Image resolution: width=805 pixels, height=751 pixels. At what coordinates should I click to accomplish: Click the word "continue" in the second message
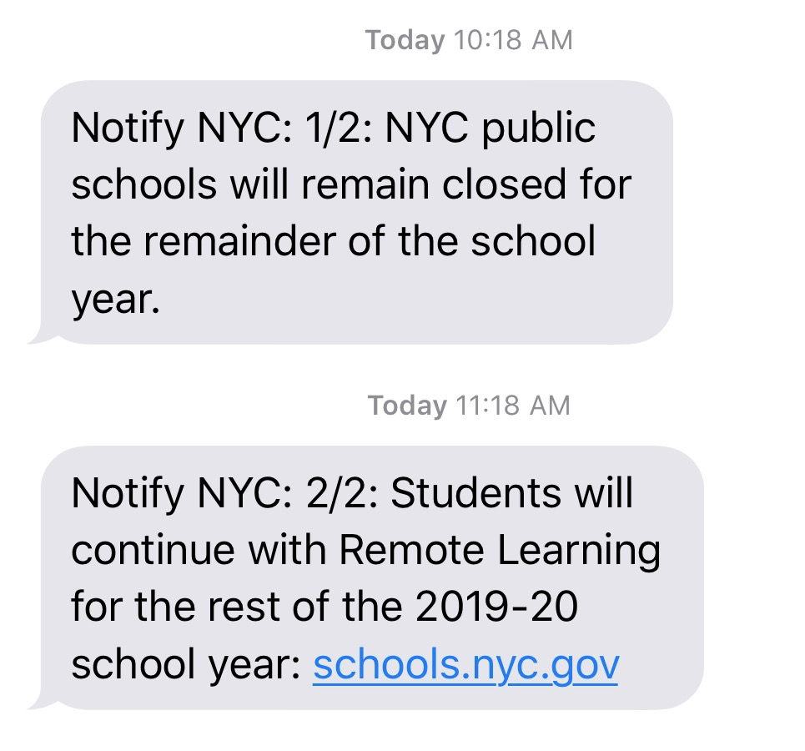[x=153, y=551]
